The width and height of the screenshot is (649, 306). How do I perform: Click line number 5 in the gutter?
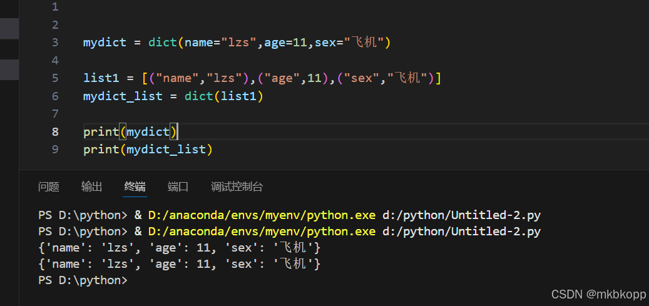point(55,78)
